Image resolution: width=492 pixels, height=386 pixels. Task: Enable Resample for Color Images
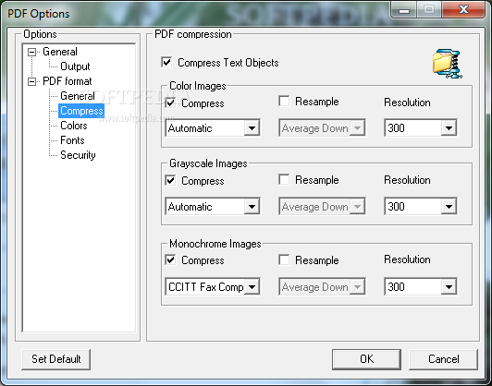pyautogui.click(x=284, y=102)
